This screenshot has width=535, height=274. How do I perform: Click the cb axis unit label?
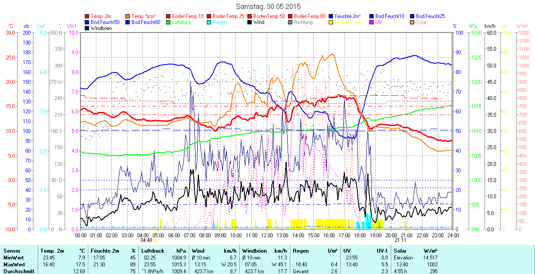(x=26, y=26)
